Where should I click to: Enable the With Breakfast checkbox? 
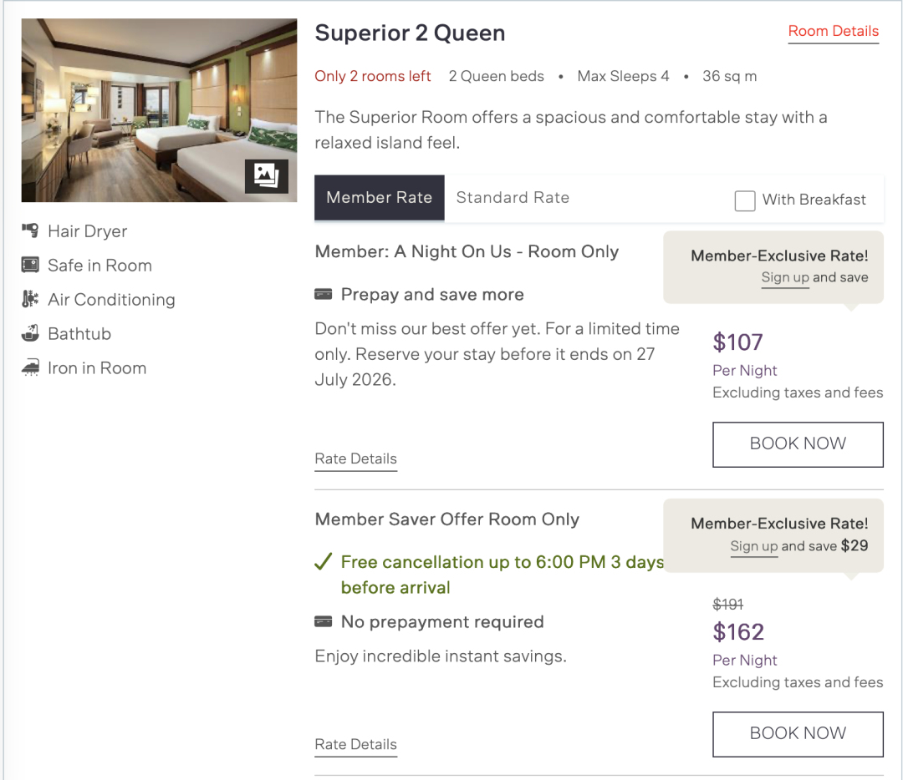pyautogui.click(x=745, y=200)
